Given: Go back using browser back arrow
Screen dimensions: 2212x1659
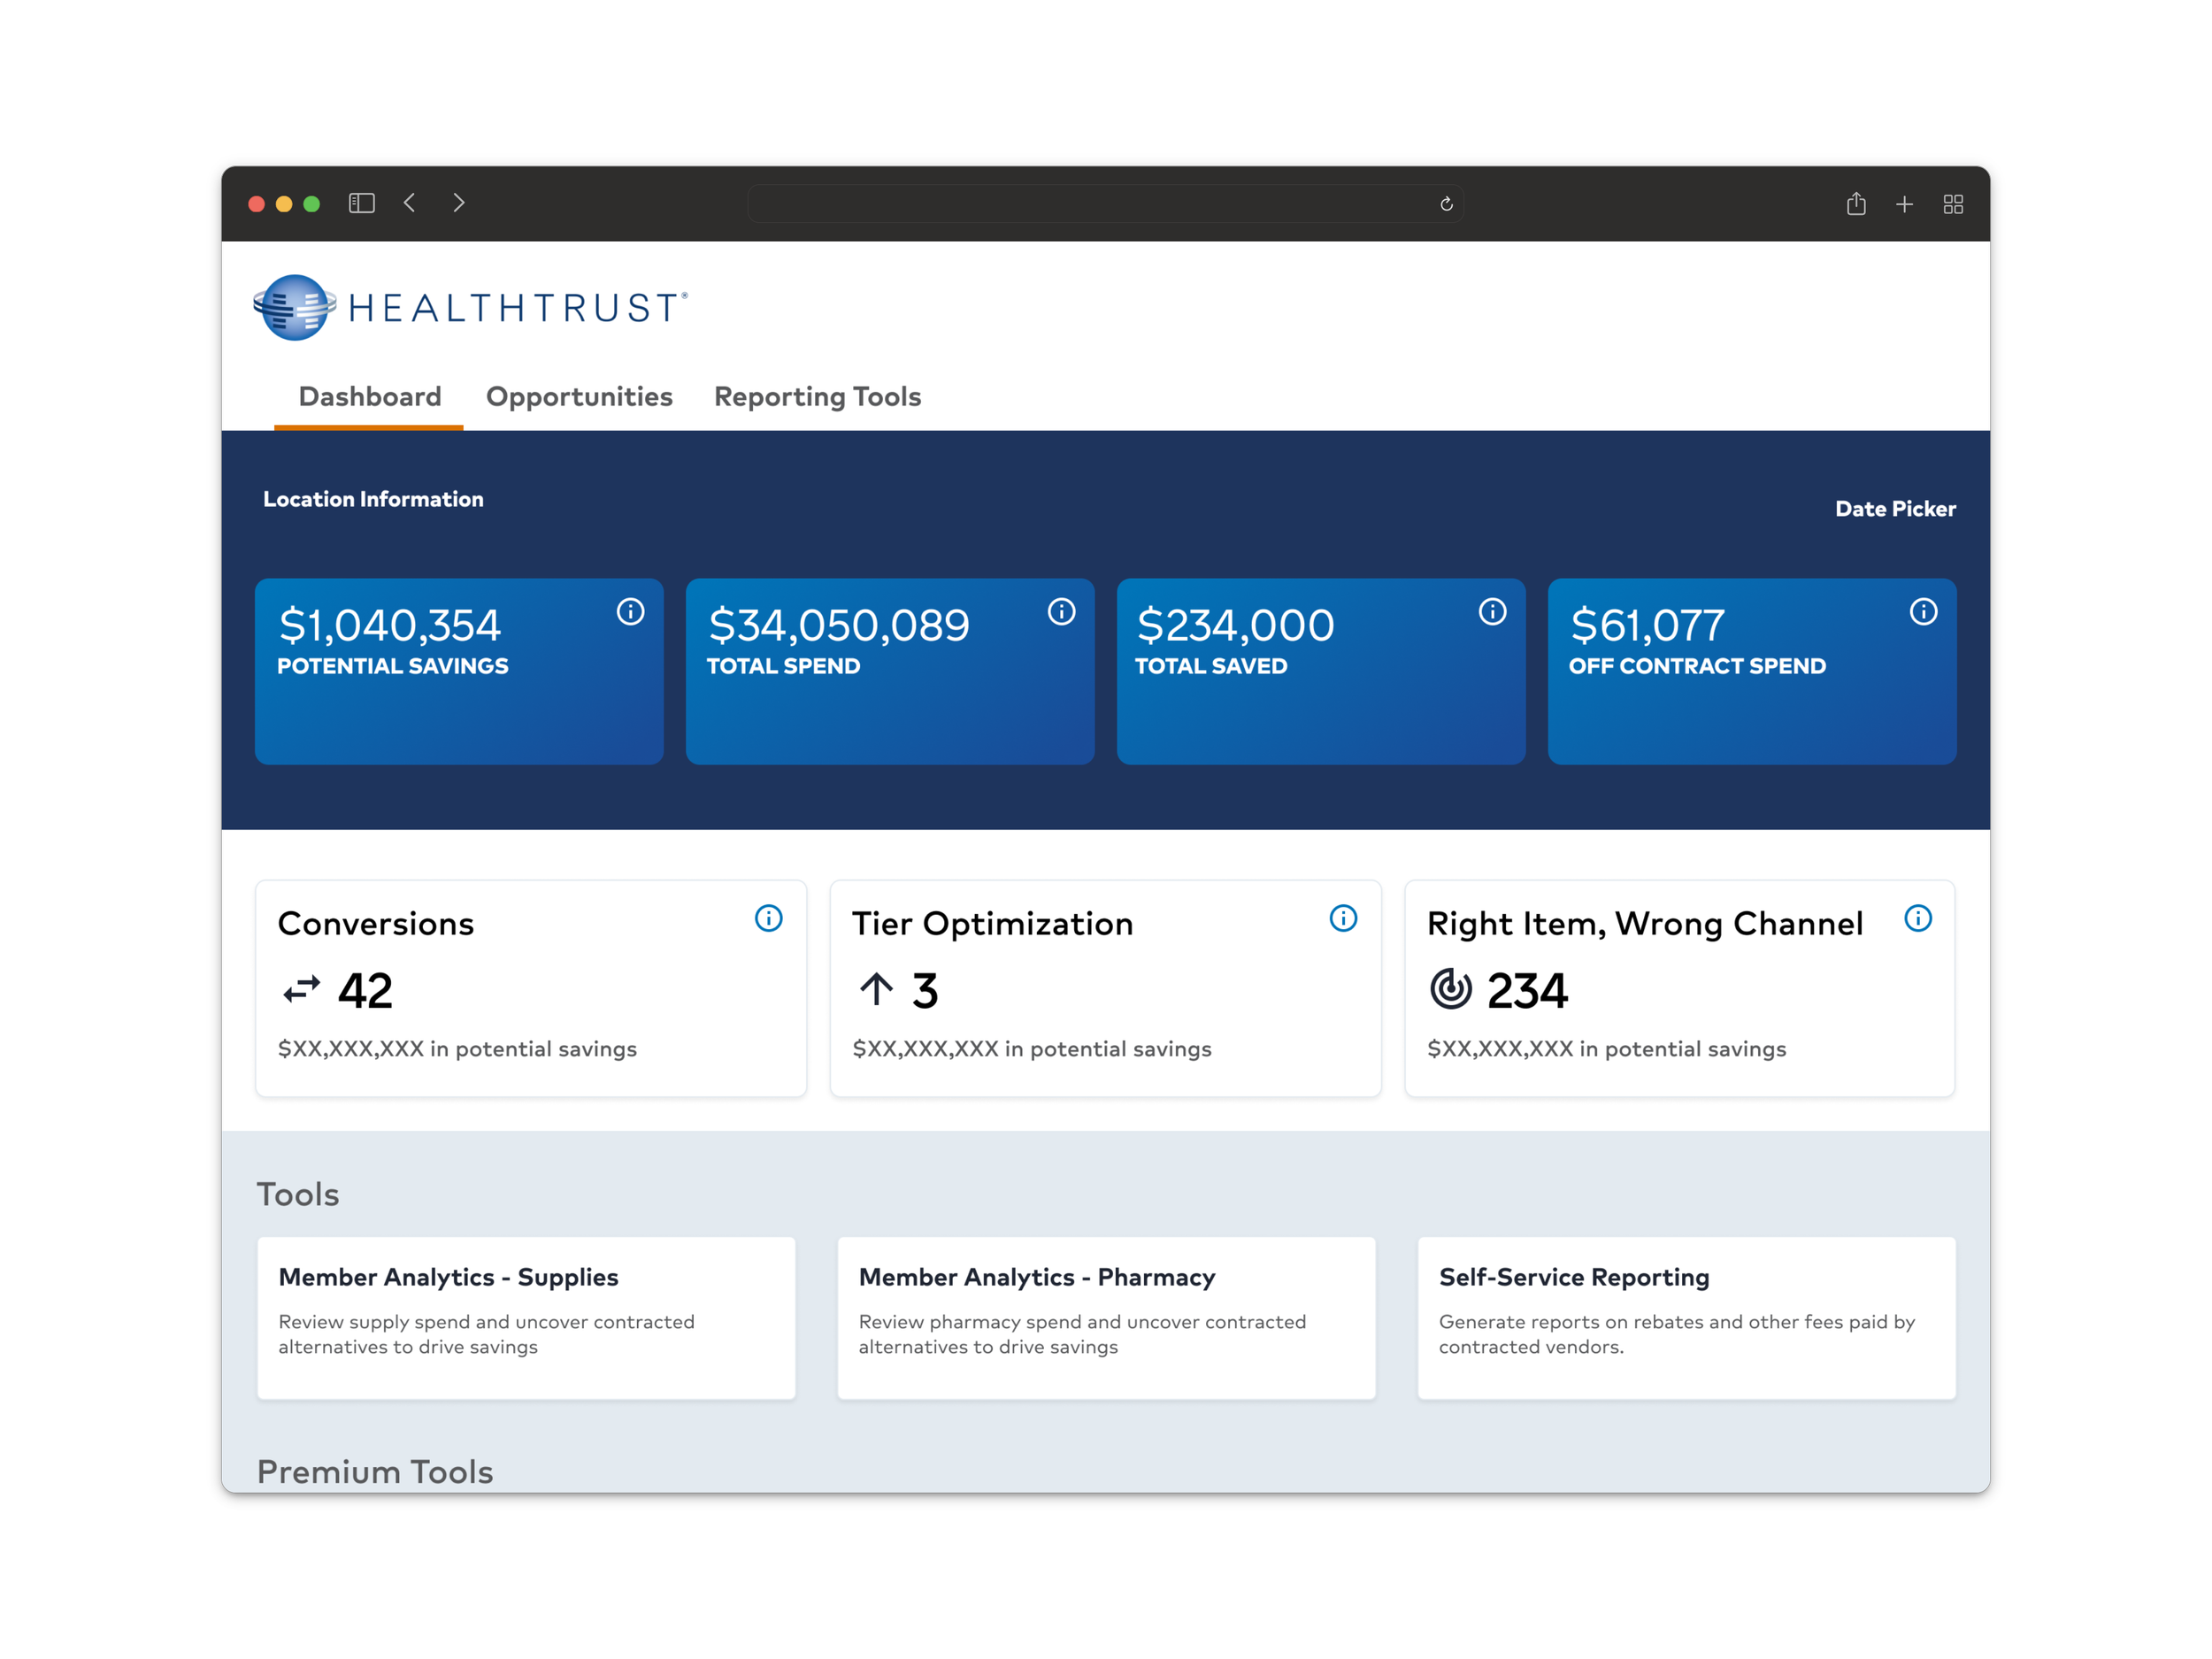Looking at the screenshot, I should tap(410, 203).
